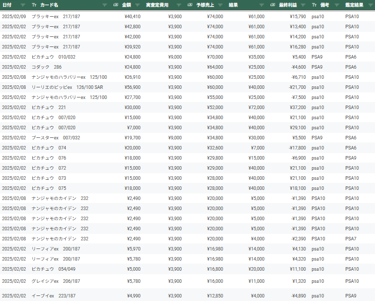Open the カード名 column dropdown arrow
This screenshot has height=301, width=375.
click(x=104, y=5)
